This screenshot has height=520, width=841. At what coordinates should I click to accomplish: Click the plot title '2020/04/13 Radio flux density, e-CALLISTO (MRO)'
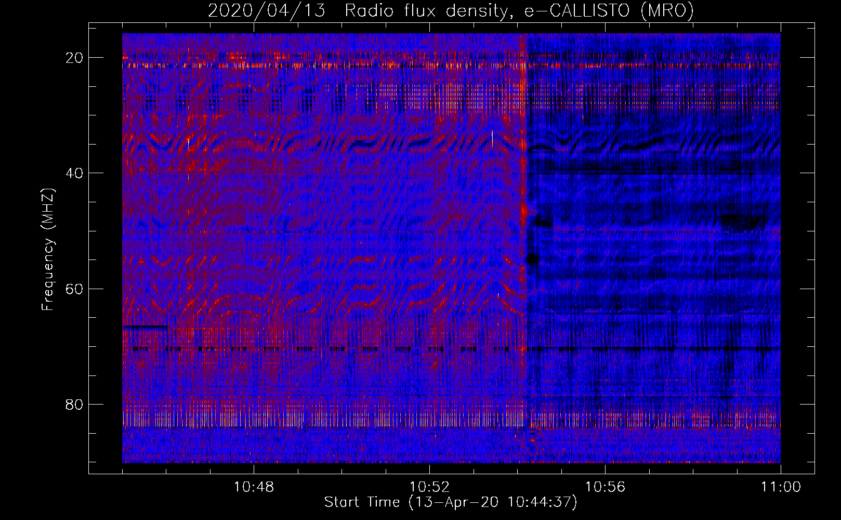451,10
